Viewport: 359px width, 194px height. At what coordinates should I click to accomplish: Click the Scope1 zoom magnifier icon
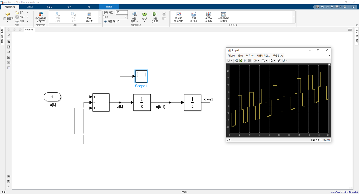point(263,61)
